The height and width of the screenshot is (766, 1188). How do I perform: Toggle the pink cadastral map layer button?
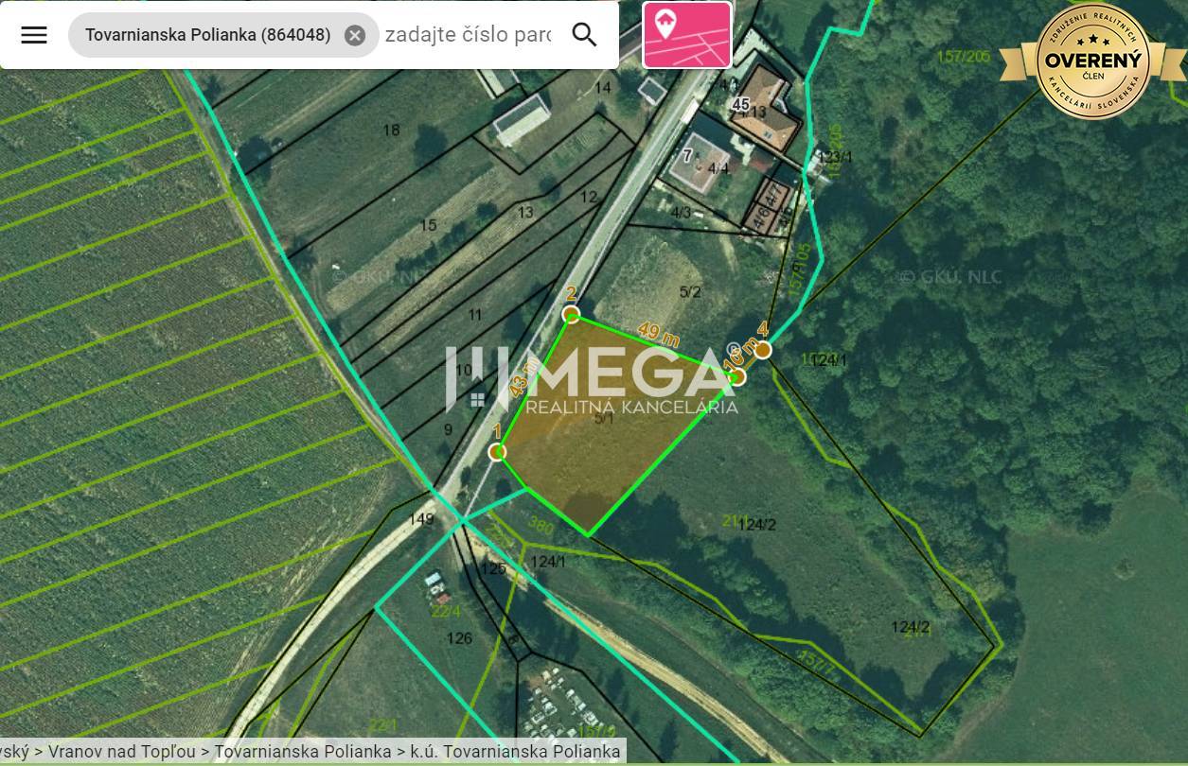[x=686, y=35]
